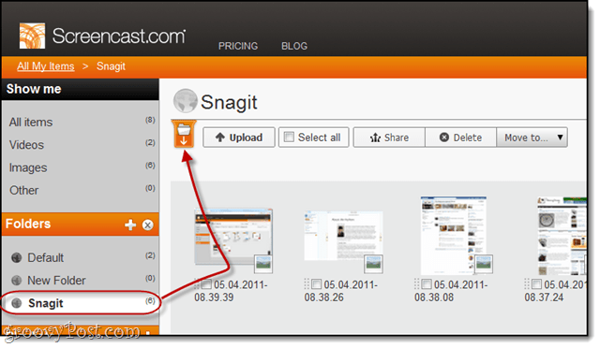The width and height of the screenshot is (600, 348).
Task: Click drag handle dots beside 05.04.2011-08.38.26
Action: coord(307,284)
